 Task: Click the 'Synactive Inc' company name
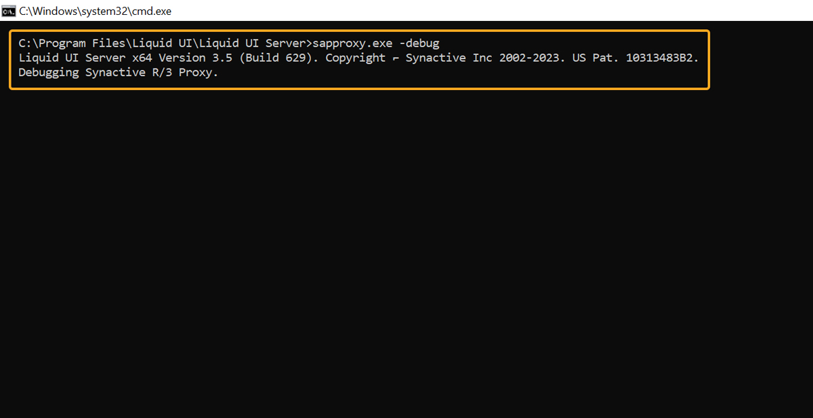[449, 58]
